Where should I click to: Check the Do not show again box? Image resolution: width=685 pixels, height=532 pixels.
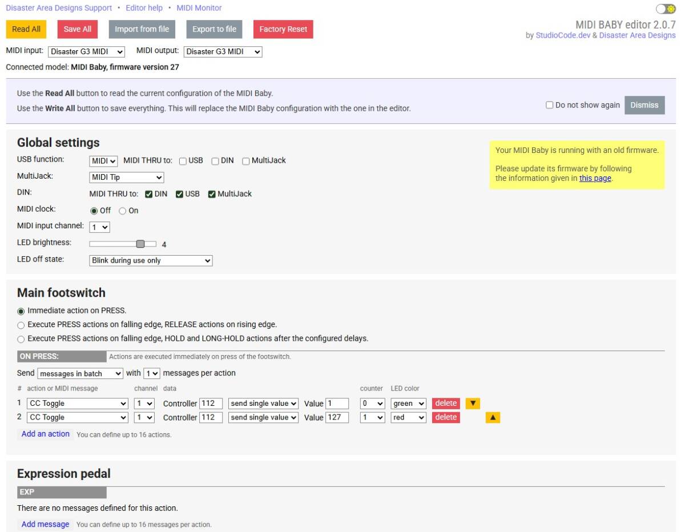coord(550,105)
